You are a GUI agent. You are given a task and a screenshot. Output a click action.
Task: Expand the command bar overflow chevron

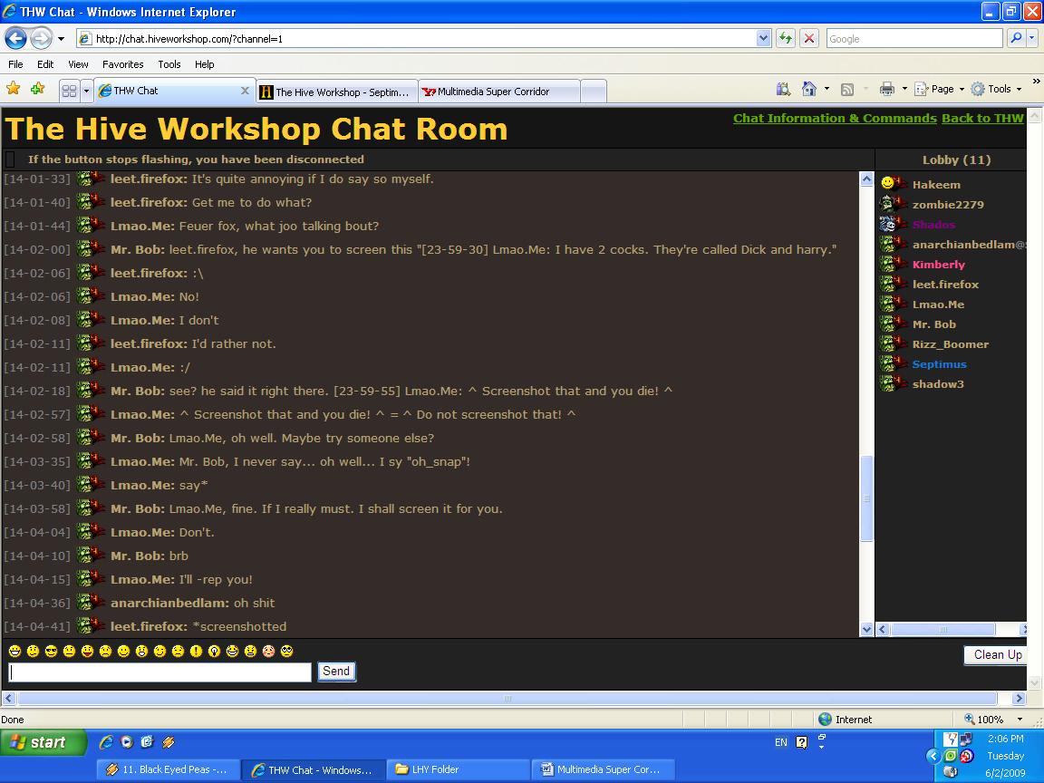(x=1036, y=82)
